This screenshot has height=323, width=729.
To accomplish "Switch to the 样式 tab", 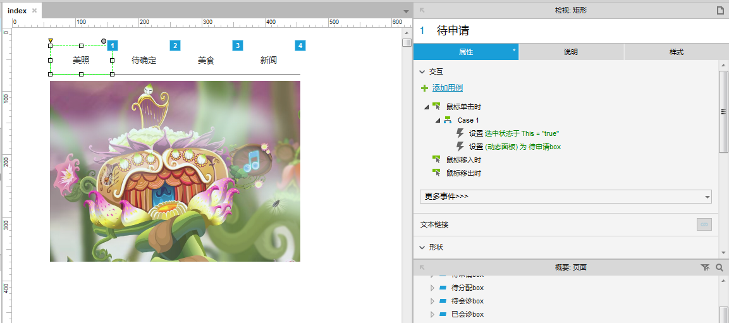I will [x=677, y=52].
